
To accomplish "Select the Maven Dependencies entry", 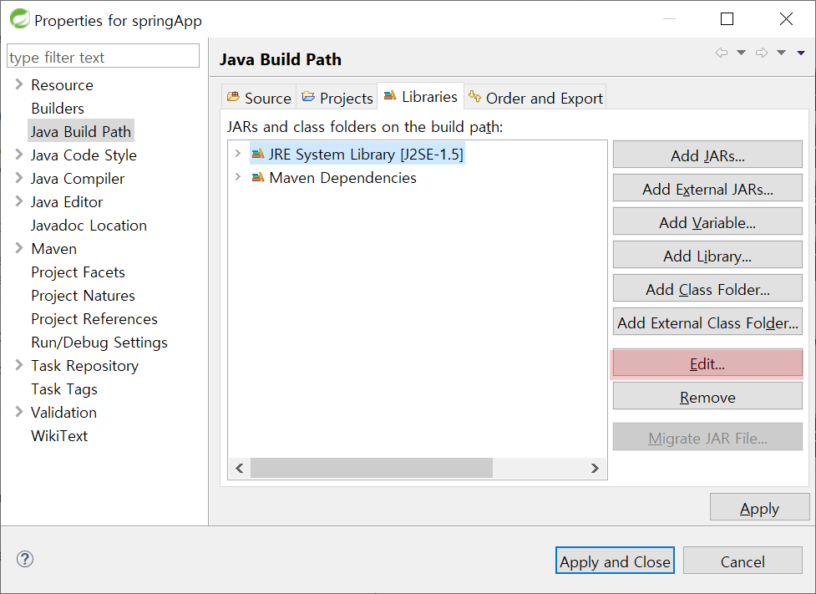I will click(342, 177).
